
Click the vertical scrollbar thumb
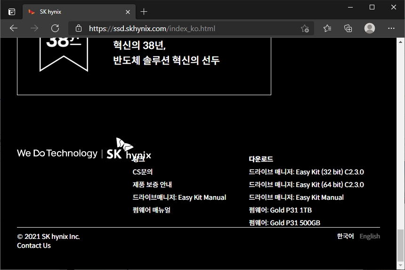click(400, 245)
